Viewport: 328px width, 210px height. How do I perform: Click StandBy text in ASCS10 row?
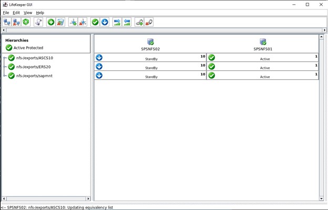(151, 59)
